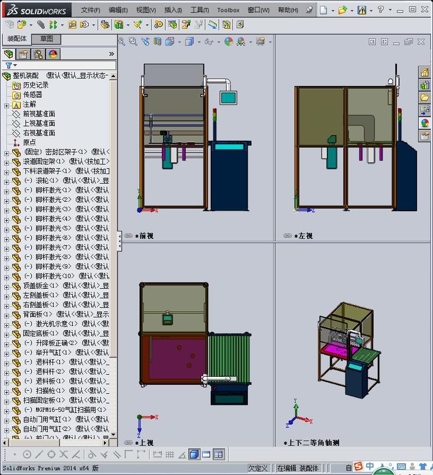The image size is (433, 475).
Task: Open Custom Properties task pane tab
Action: [x=425, y=136]
